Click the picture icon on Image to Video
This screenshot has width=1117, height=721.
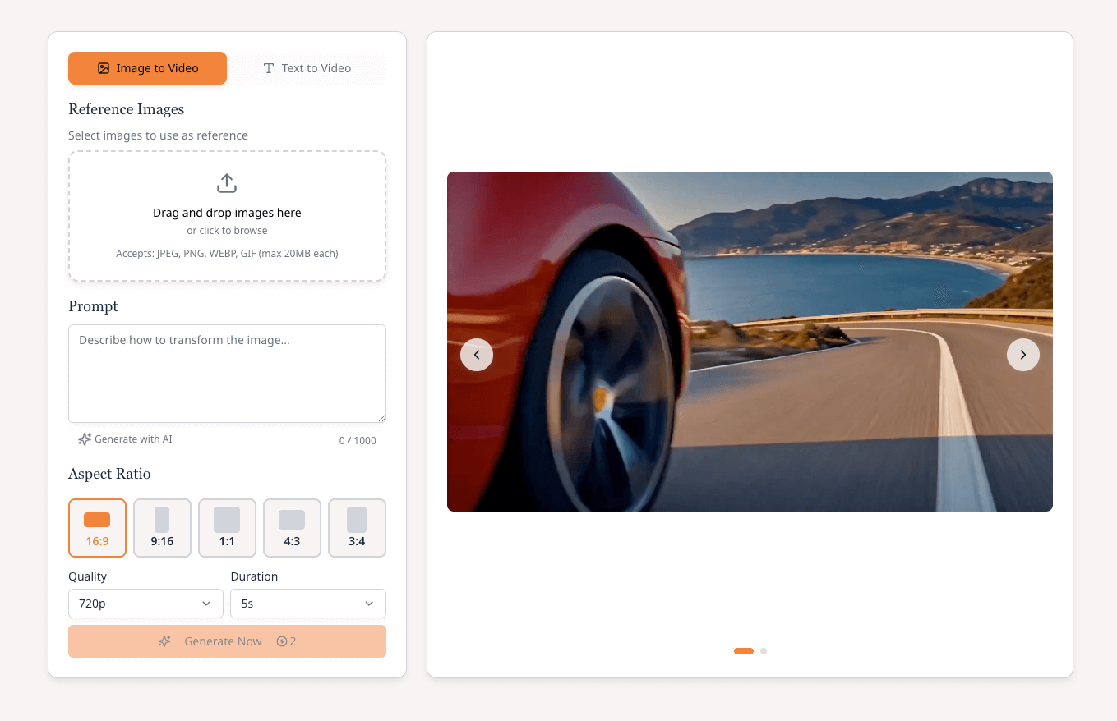103,68
